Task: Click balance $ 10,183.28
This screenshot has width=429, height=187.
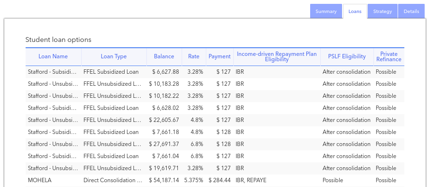Action: (x=164, y=84)
